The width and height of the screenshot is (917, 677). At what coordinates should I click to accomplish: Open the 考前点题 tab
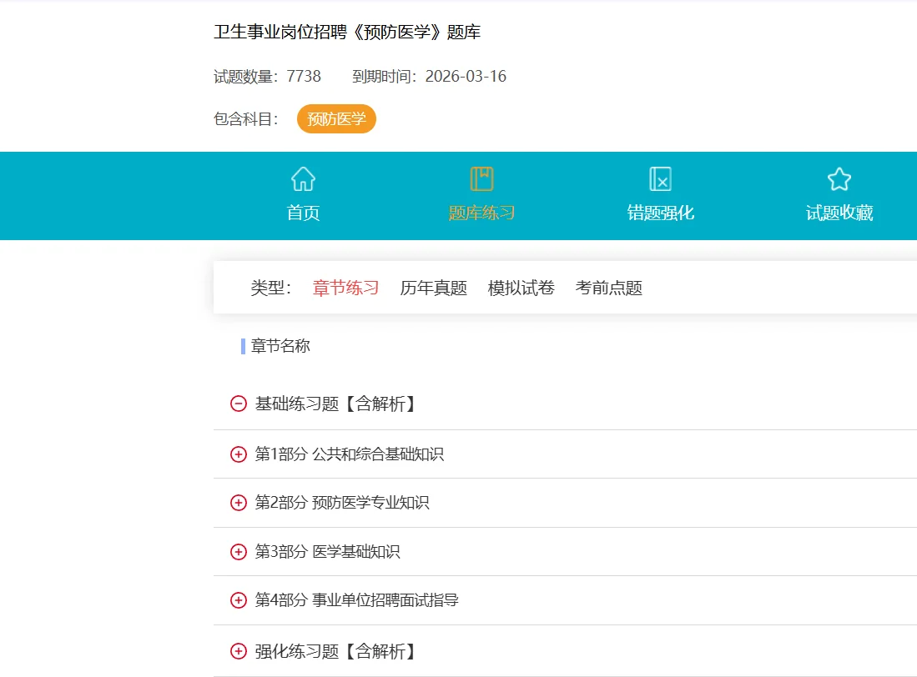607,287
